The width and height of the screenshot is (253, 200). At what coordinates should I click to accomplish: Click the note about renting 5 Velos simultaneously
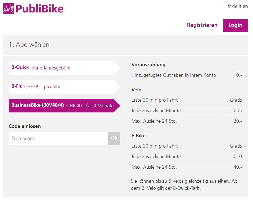pos(184,185)
